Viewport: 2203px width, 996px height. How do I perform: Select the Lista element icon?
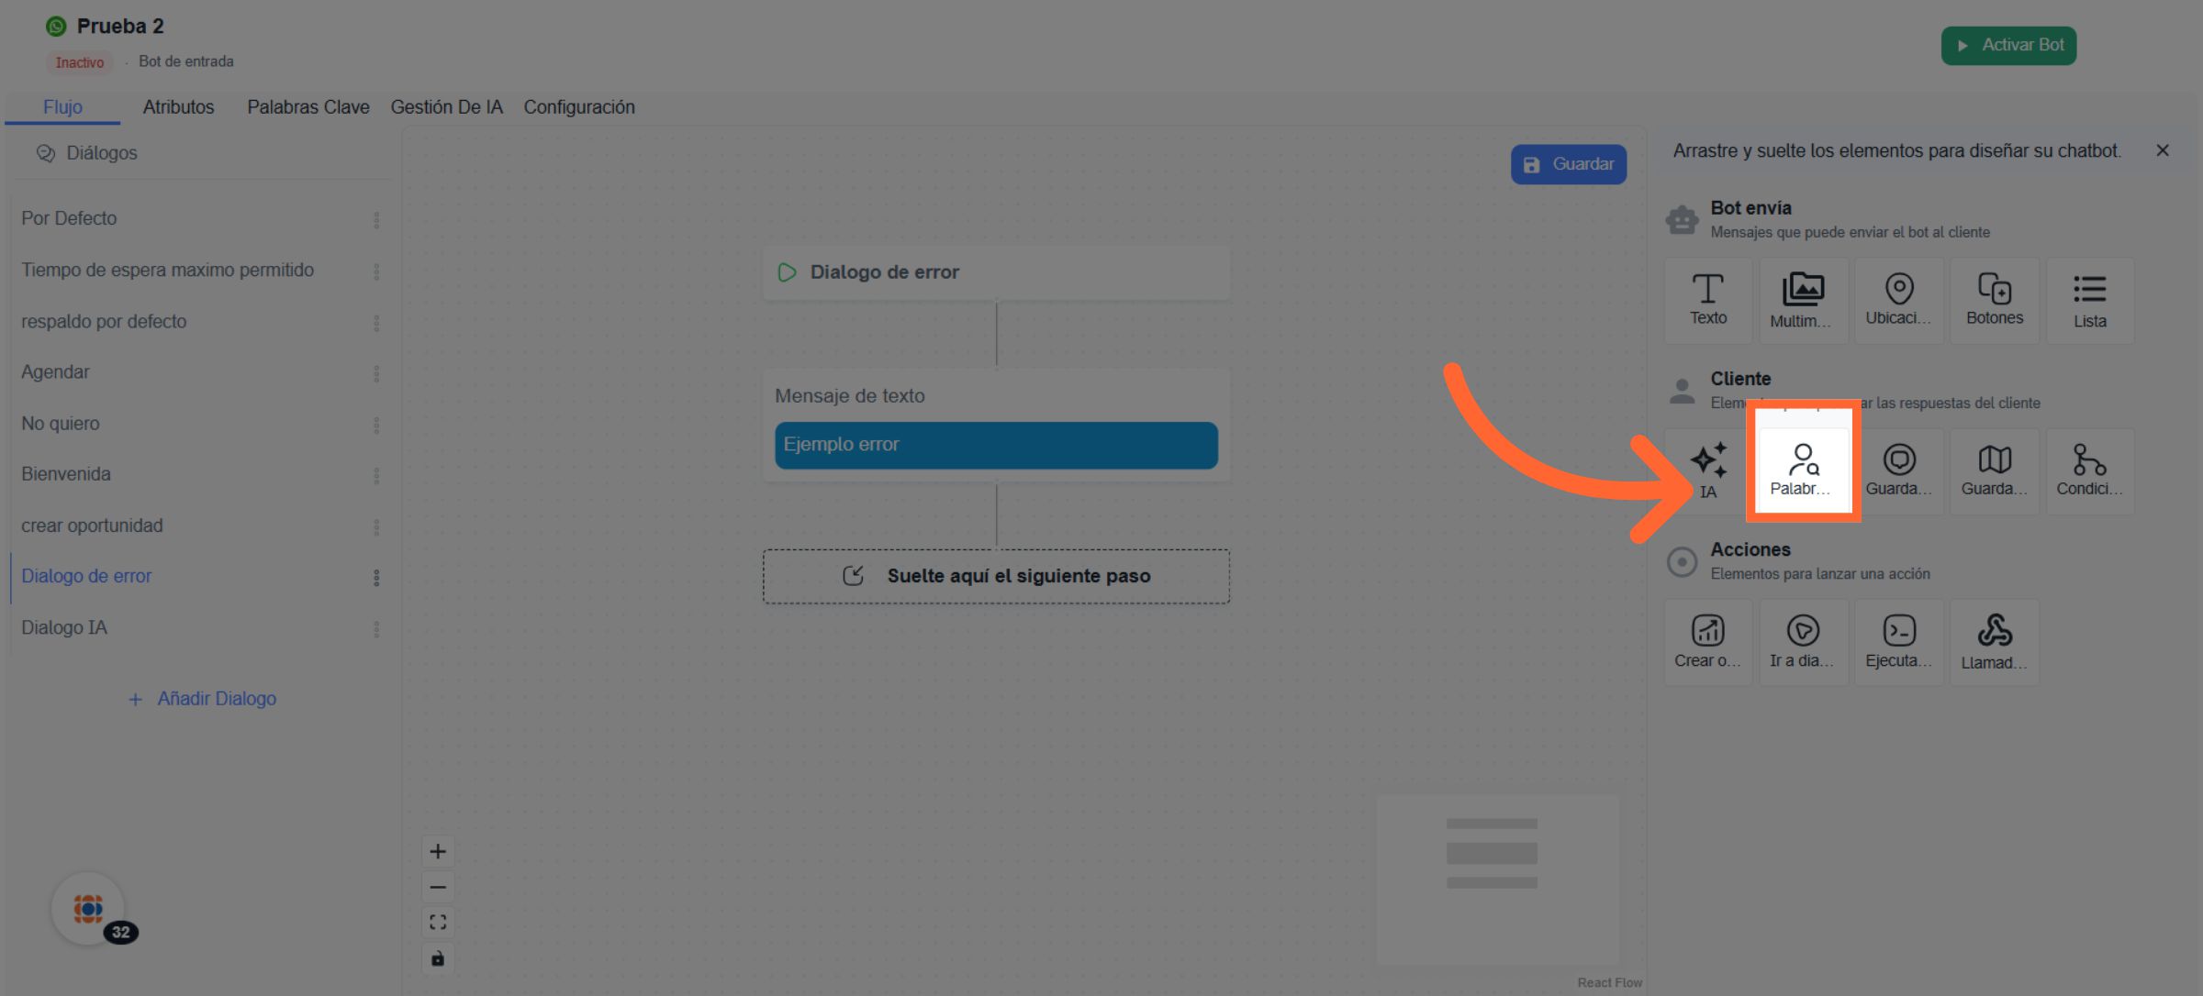(2089, 300)
